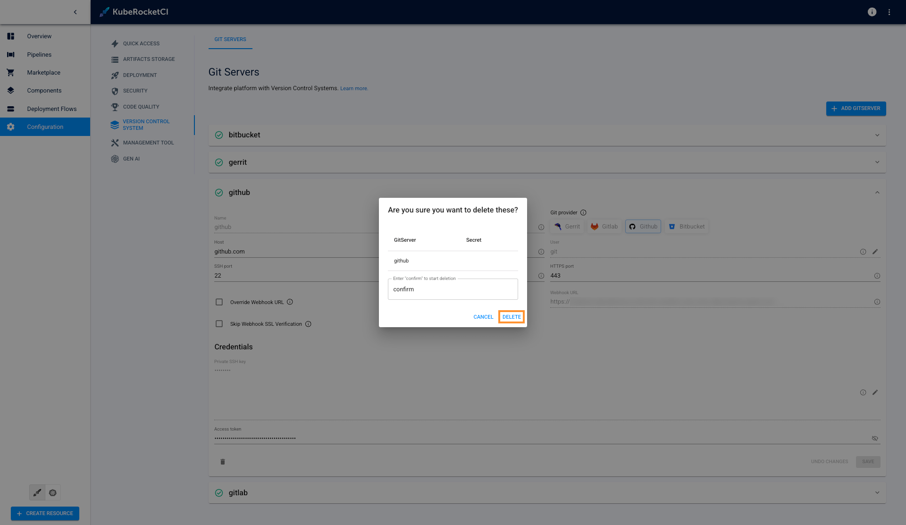Screen dimensions: 906x525
Task: Click the pencil edit icon beside User field
Action: point(875,252)
